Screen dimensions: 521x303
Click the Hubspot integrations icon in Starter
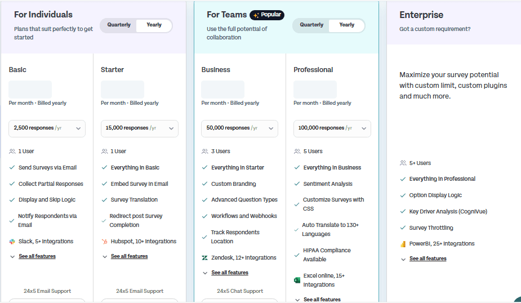click(104, 242)
